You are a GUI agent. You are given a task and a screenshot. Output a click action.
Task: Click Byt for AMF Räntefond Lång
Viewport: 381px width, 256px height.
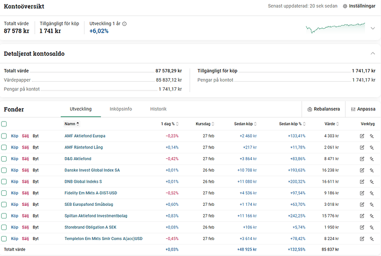36,147
